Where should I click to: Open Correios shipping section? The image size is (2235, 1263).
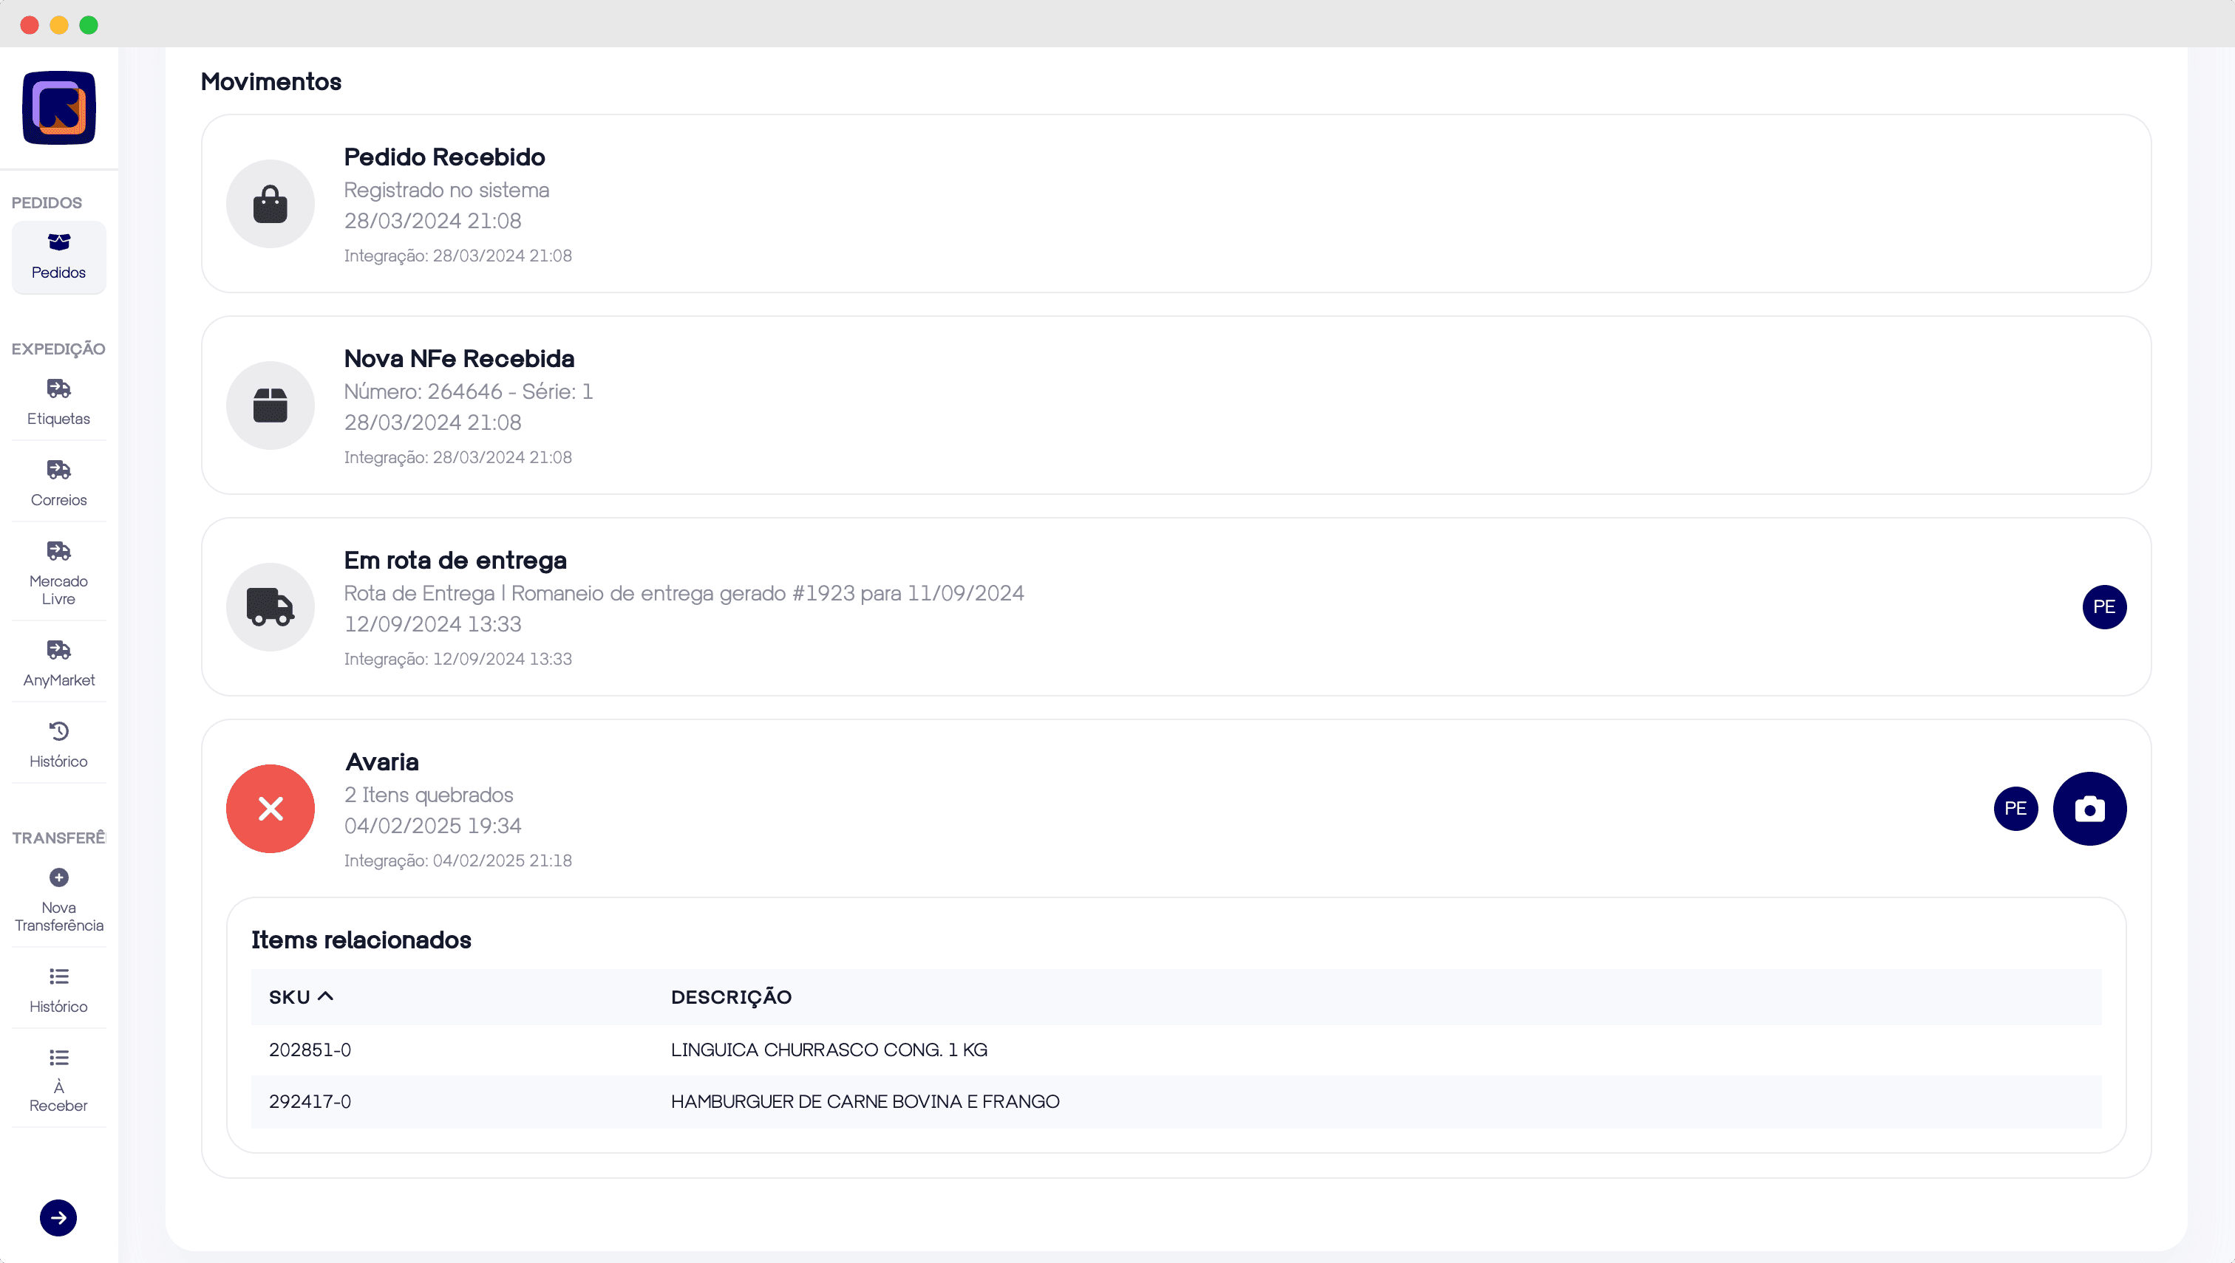pos(59,483)
